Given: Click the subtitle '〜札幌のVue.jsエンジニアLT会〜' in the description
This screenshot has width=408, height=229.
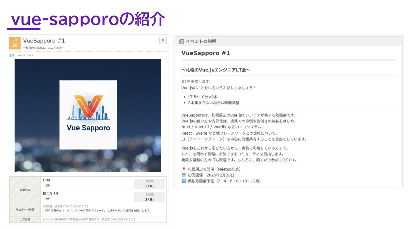Looking at the screenshot, I should pos(216,70).
